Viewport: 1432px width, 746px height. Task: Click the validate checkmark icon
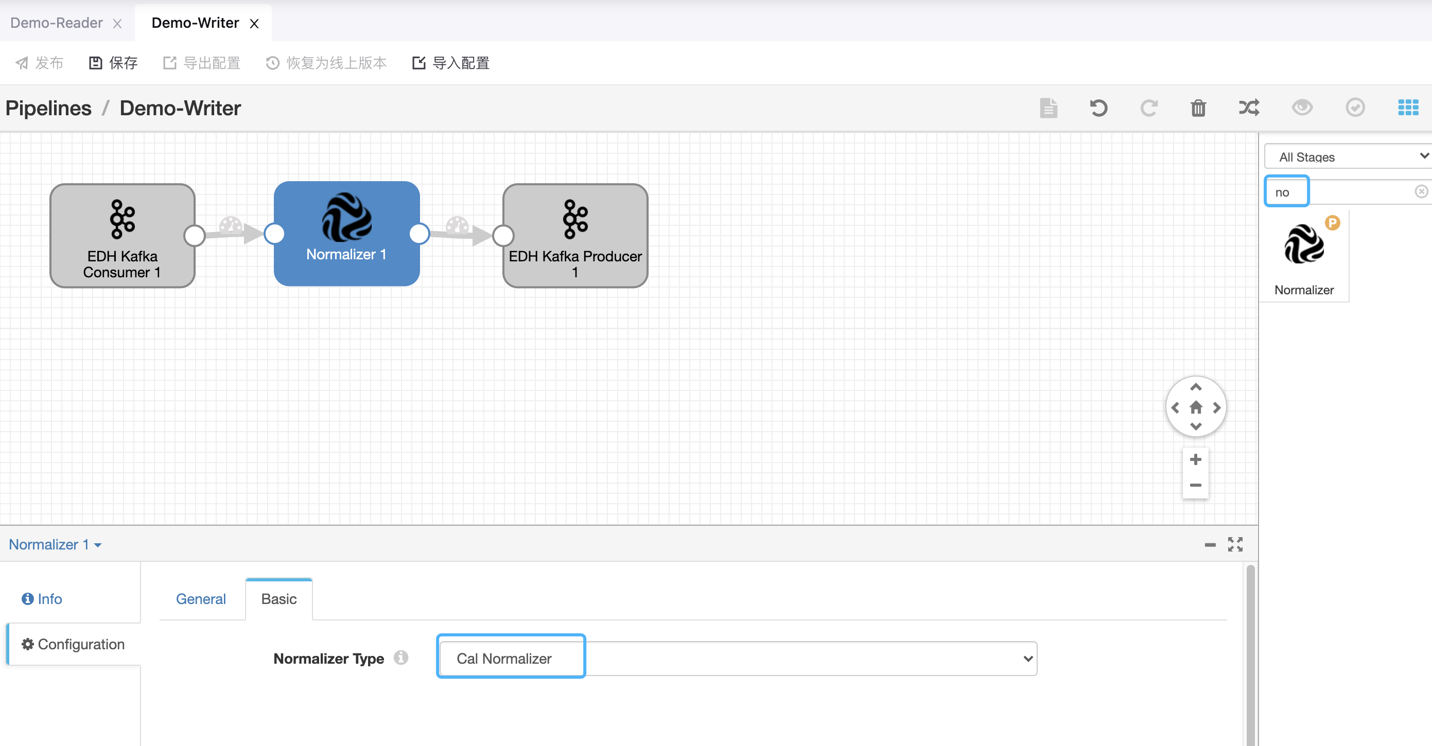(x=1355, y=108)
